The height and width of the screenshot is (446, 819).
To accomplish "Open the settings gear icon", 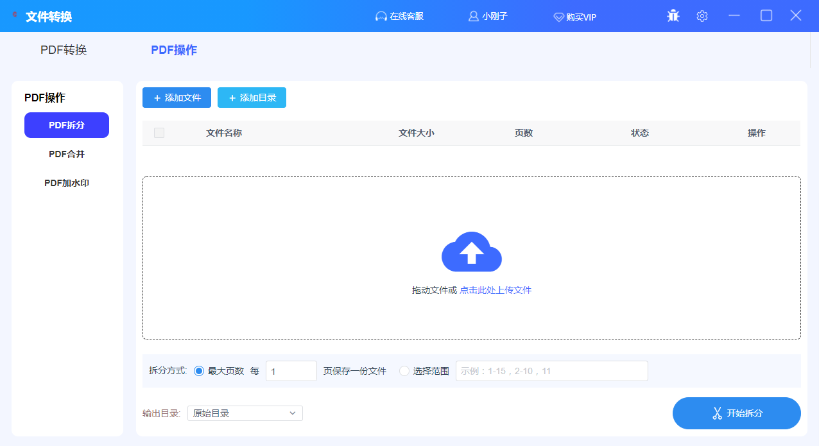I will tap(702, 15).
